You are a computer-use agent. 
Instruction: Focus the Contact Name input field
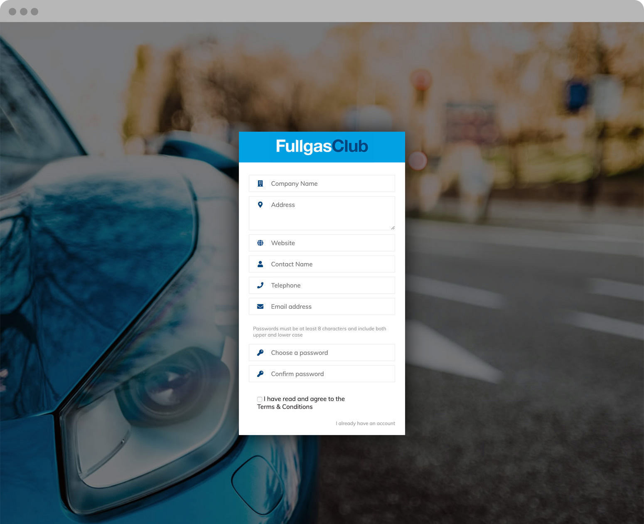click(322, 264)
